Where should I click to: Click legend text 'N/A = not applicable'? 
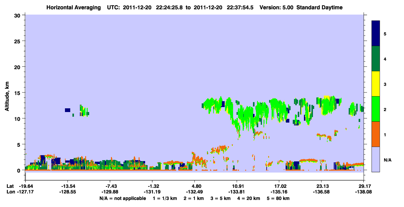coord(123,198)
